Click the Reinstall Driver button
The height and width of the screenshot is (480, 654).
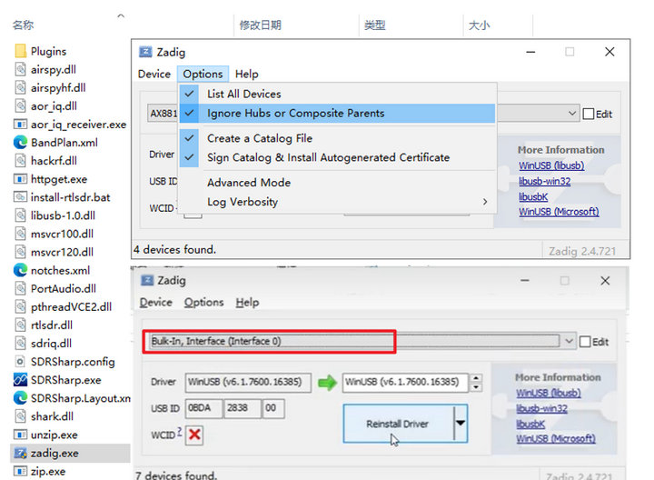coord(399,424)
